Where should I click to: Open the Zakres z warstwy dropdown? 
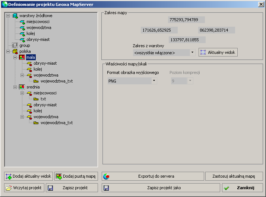pos(193,53)
